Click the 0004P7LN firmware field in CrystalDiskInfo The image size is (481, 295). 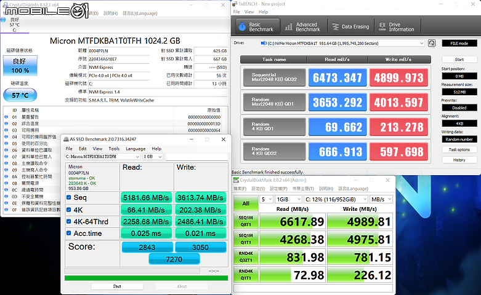tap(119, 51)
